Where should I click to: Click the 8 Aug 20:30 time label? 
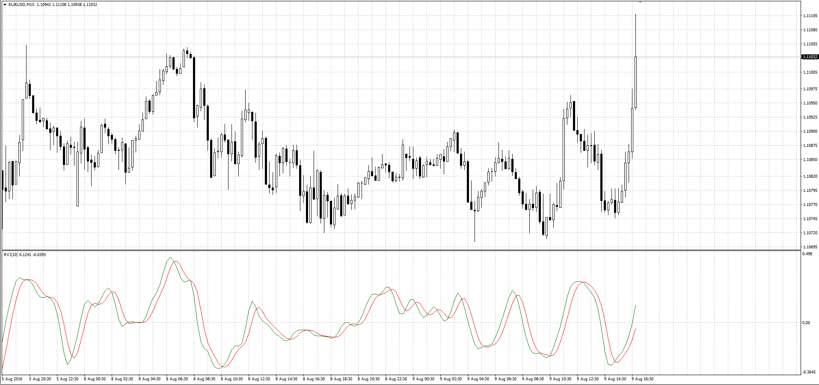coord(369,379)
